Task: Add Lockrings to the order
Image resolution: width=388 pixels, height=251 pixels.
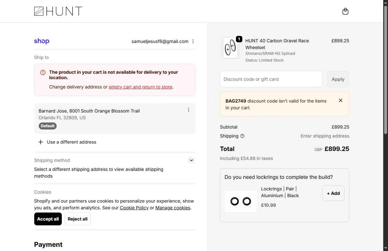Action: [x=333, y=193]
